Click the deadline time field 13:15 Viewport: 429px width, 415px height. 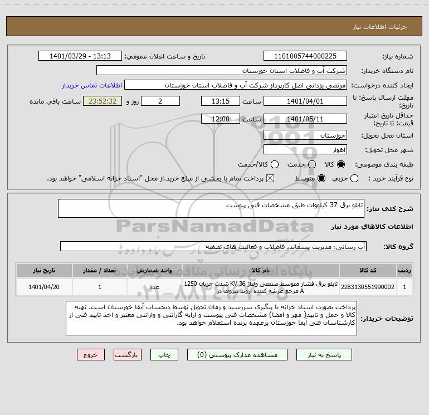(x=221, y=101)
